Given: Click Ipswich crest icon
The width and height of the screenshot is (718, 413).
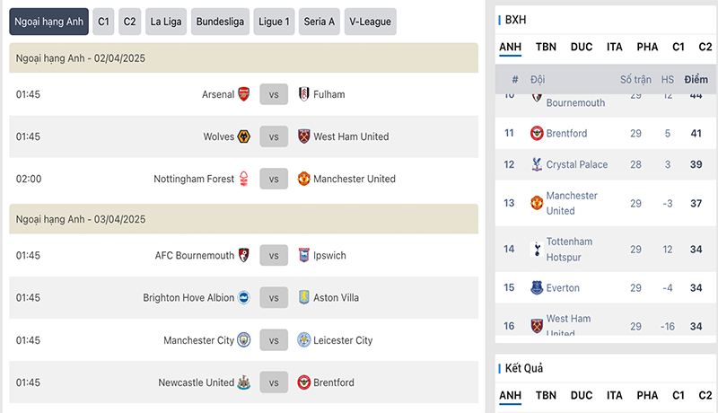Looking at the screenshot, I should pos(303,255).
